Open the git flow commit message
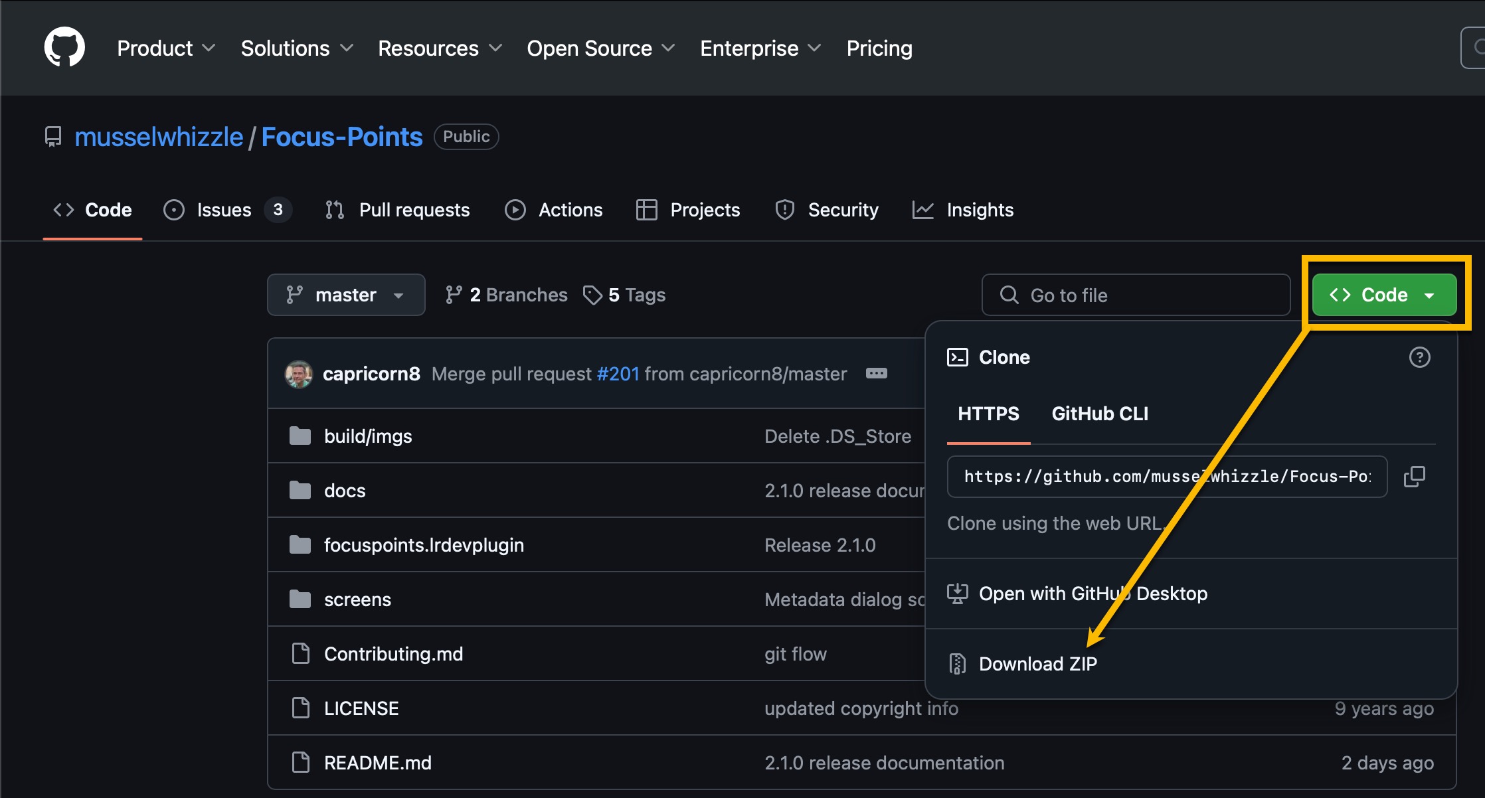Screen dimensions: 1485x798 (796, 654)
